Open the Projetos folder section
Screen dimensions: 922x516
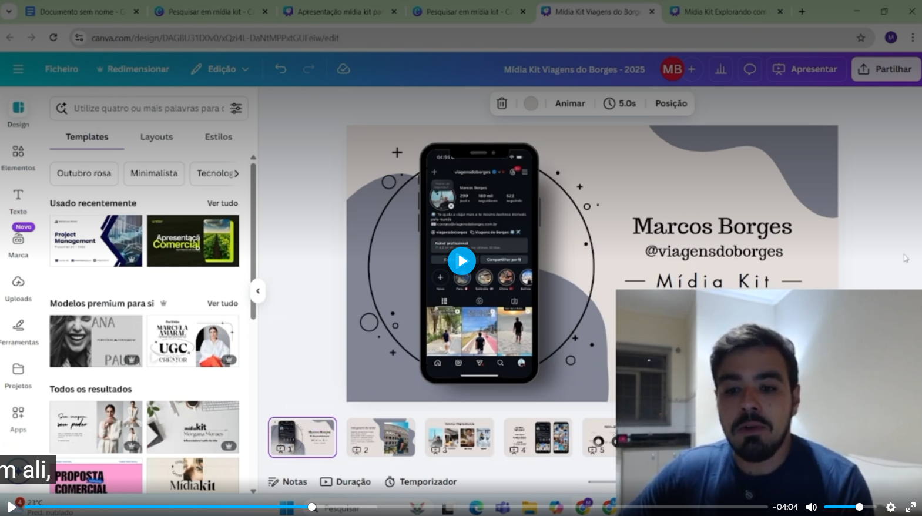point(18,375)
